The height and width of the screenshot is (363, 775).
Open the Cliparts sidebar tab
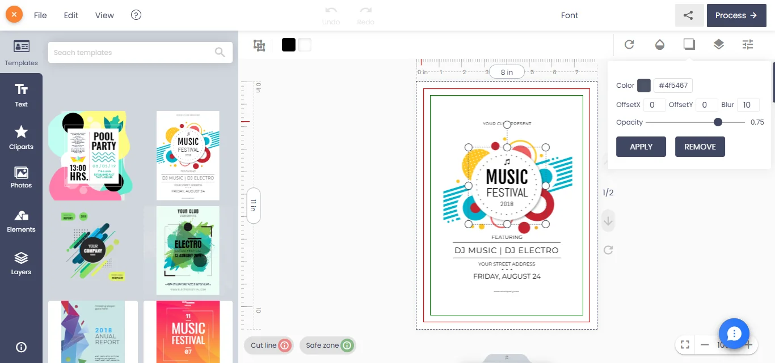(21, 138)
